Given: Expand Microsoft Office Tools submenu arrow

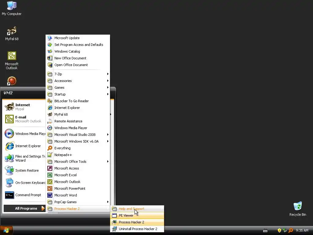Looking at the screenshot, I should [108, 162].
